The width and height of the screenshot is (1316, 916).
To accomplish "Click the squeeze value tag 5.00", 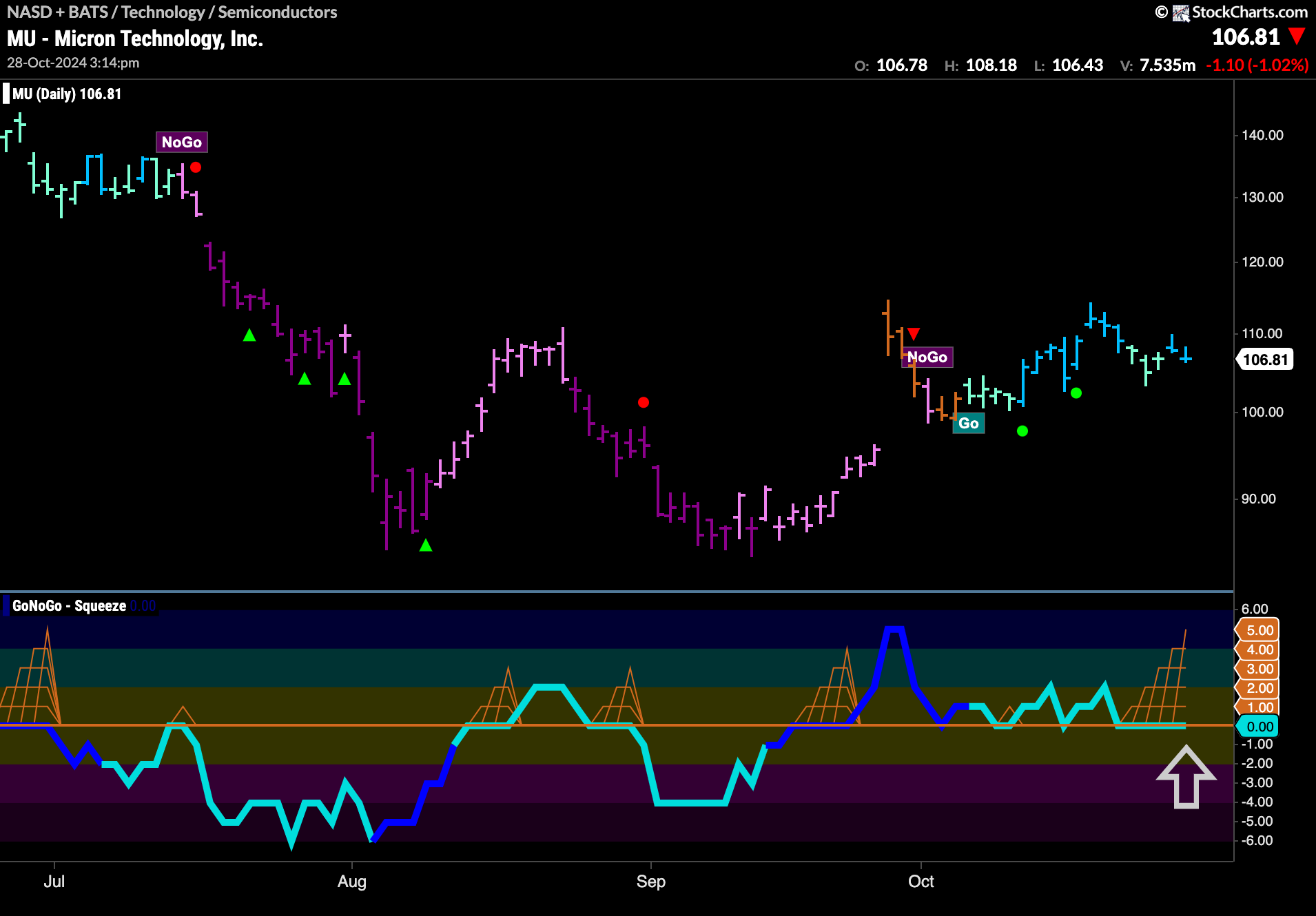I will click(x=1258, y=630).
